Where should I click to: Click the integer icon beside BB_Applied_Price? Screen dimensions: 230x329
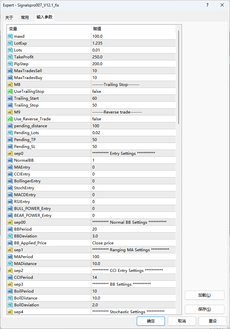[x=10, y=243]
